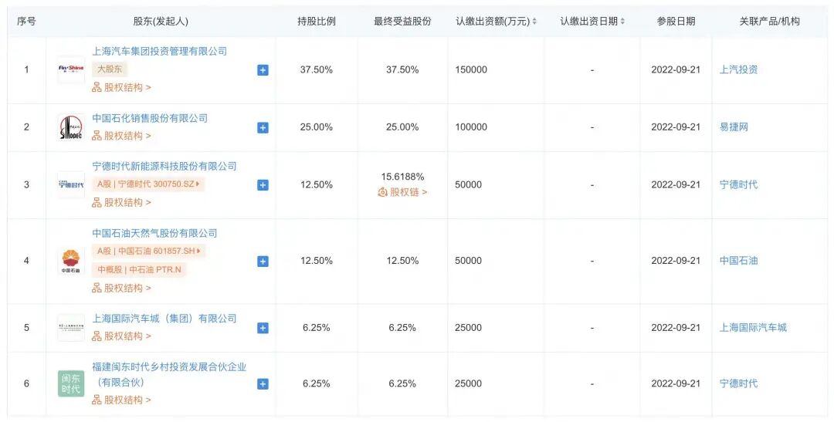Image resolution: width=834 pixels, height=422 pixels.
Task: Click the 参股日期 column header
Action: [676, 22]
